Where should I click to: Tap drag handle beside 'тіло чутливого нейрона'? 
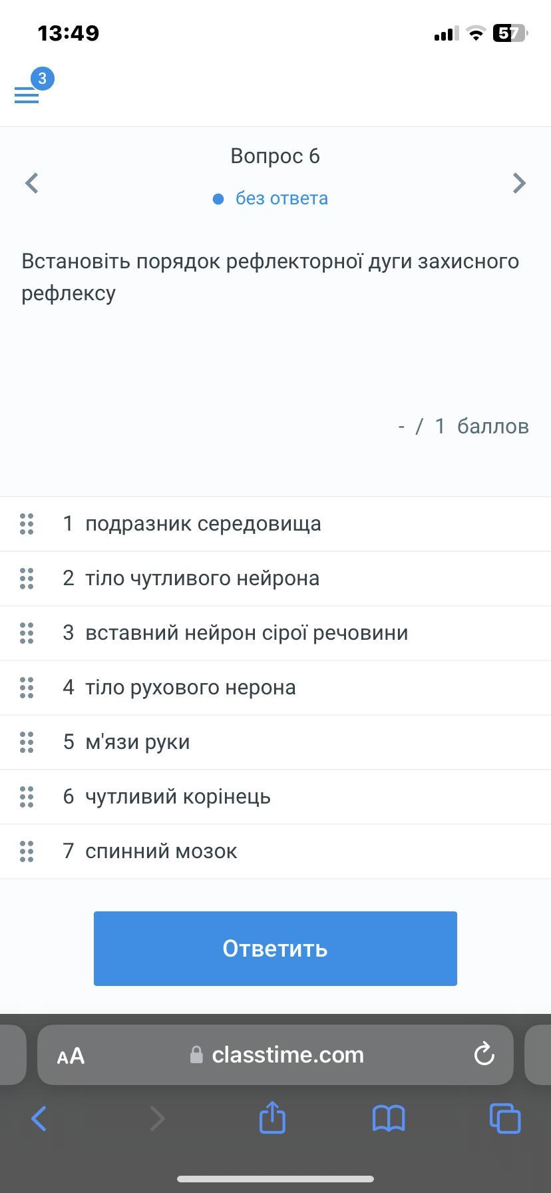click(27, 579)
